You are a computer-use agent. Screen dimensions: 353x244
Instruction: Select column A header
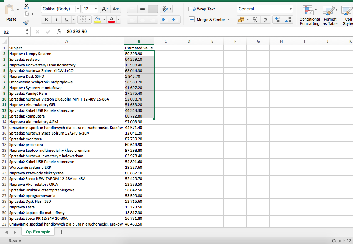66,42
